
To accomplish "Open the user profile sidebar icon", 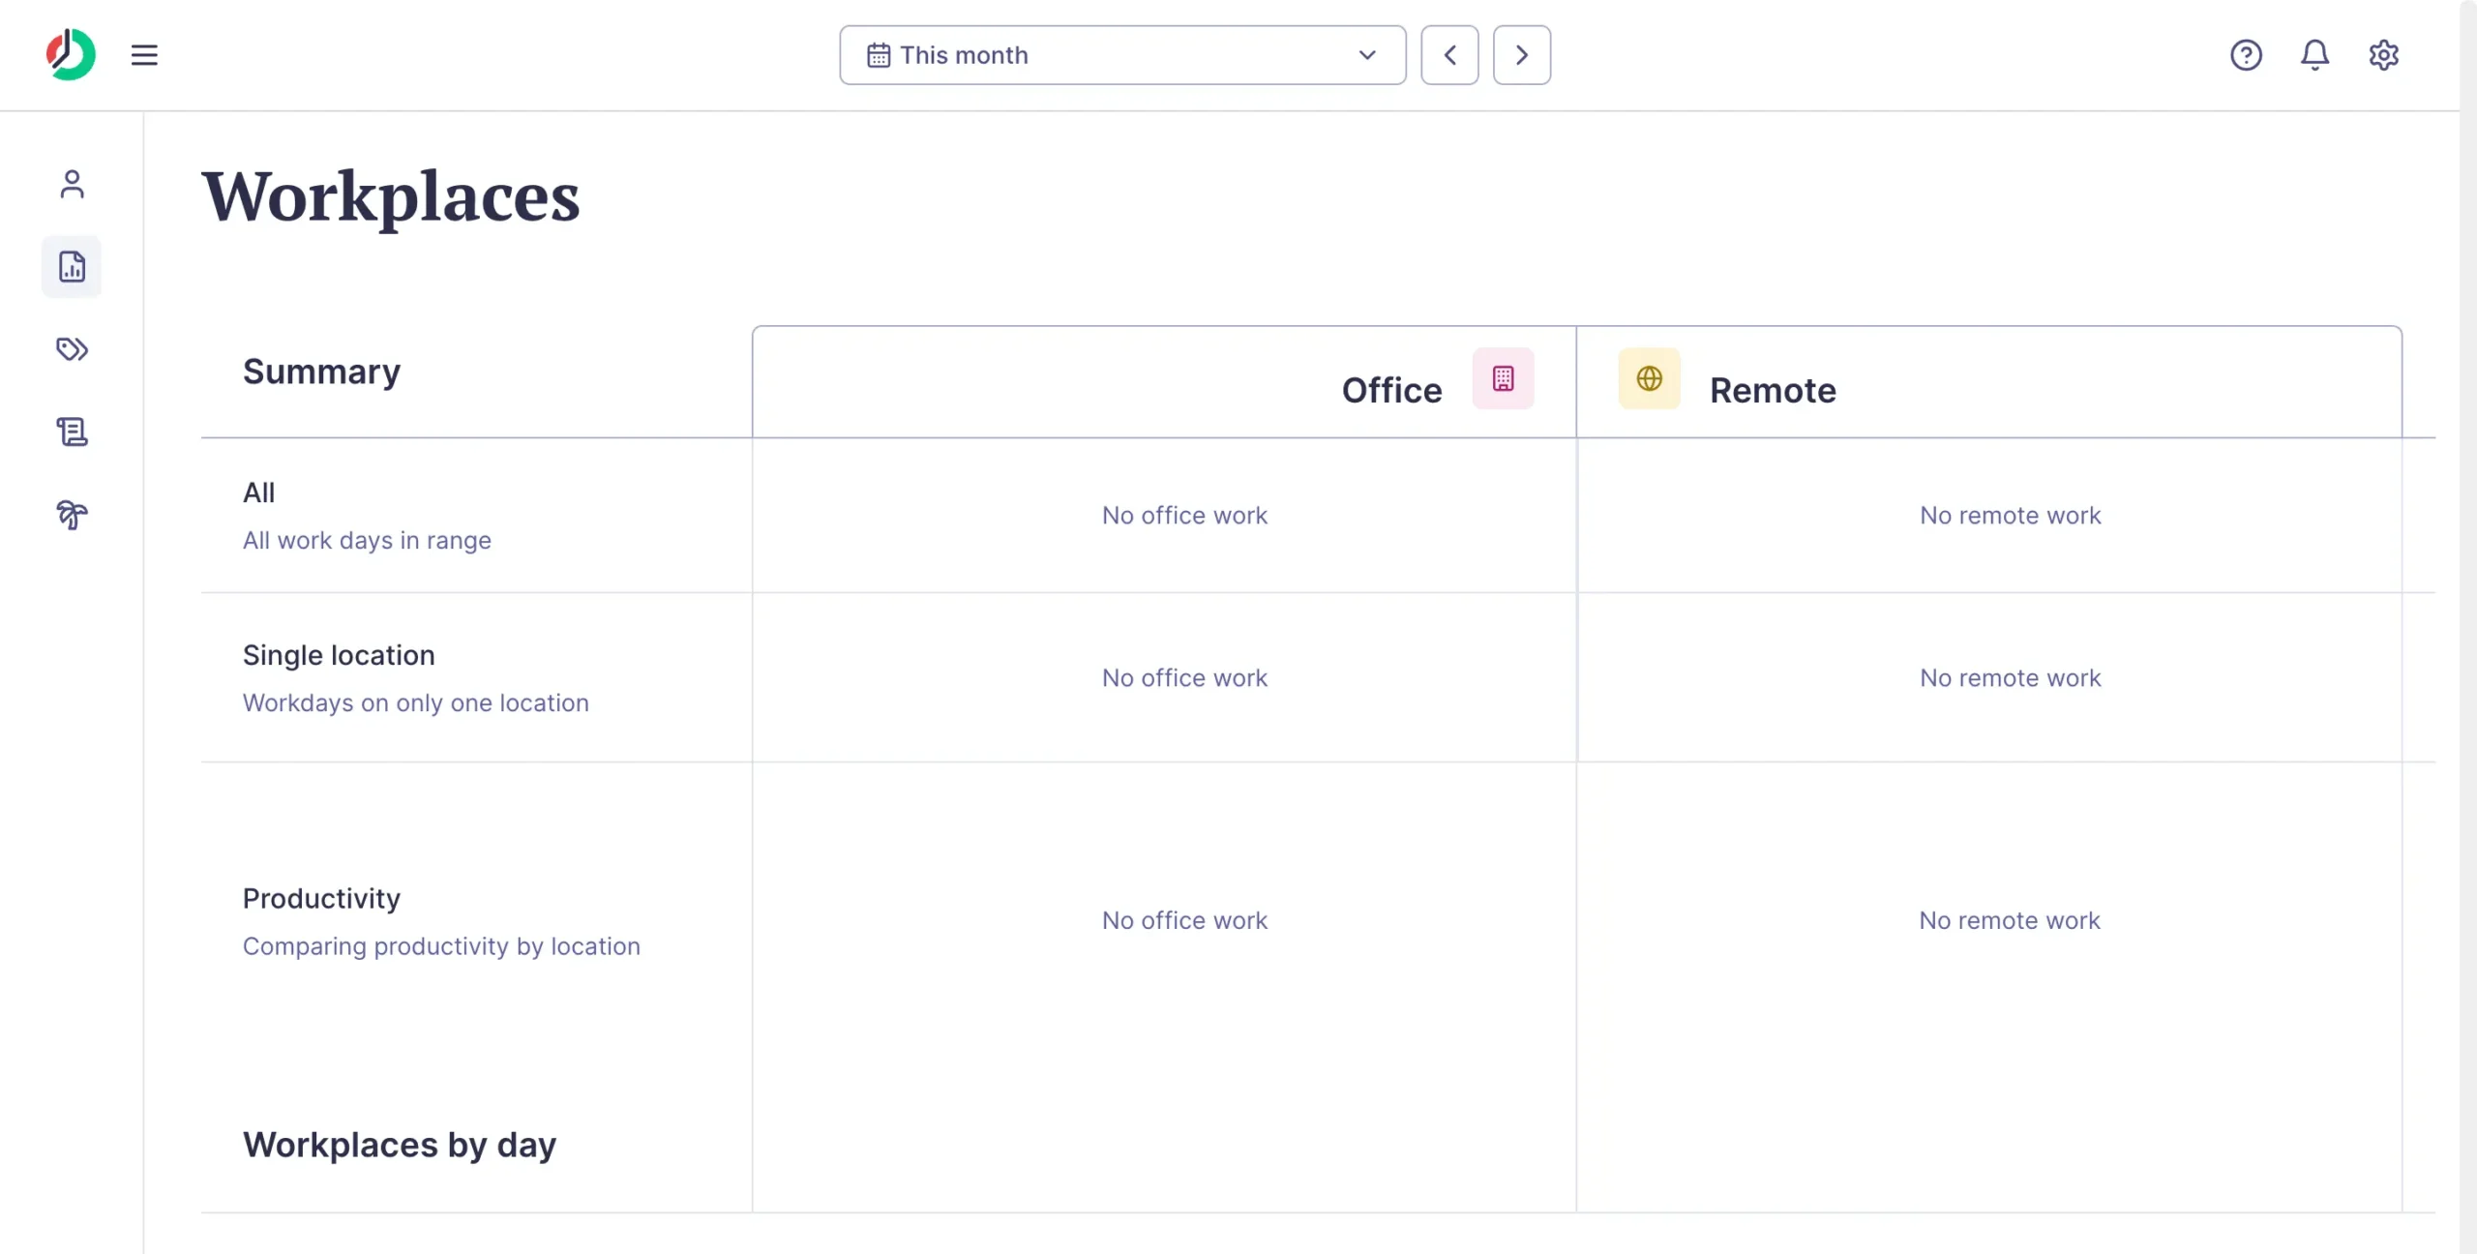I will point(72,184).
